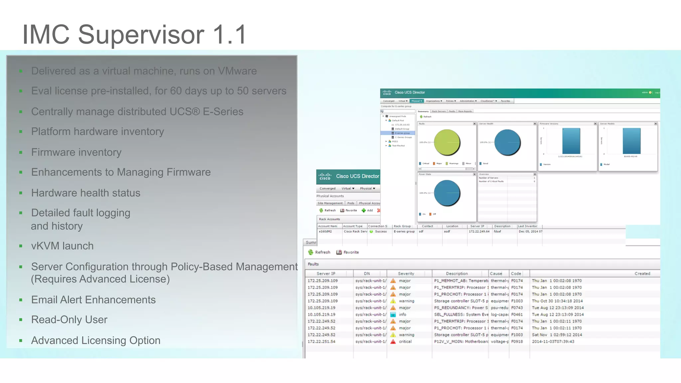This screenshot has width=681, height=383.
Task: Click the info severity icon in SEL_FULLNESS row
Action: point(393,315)
